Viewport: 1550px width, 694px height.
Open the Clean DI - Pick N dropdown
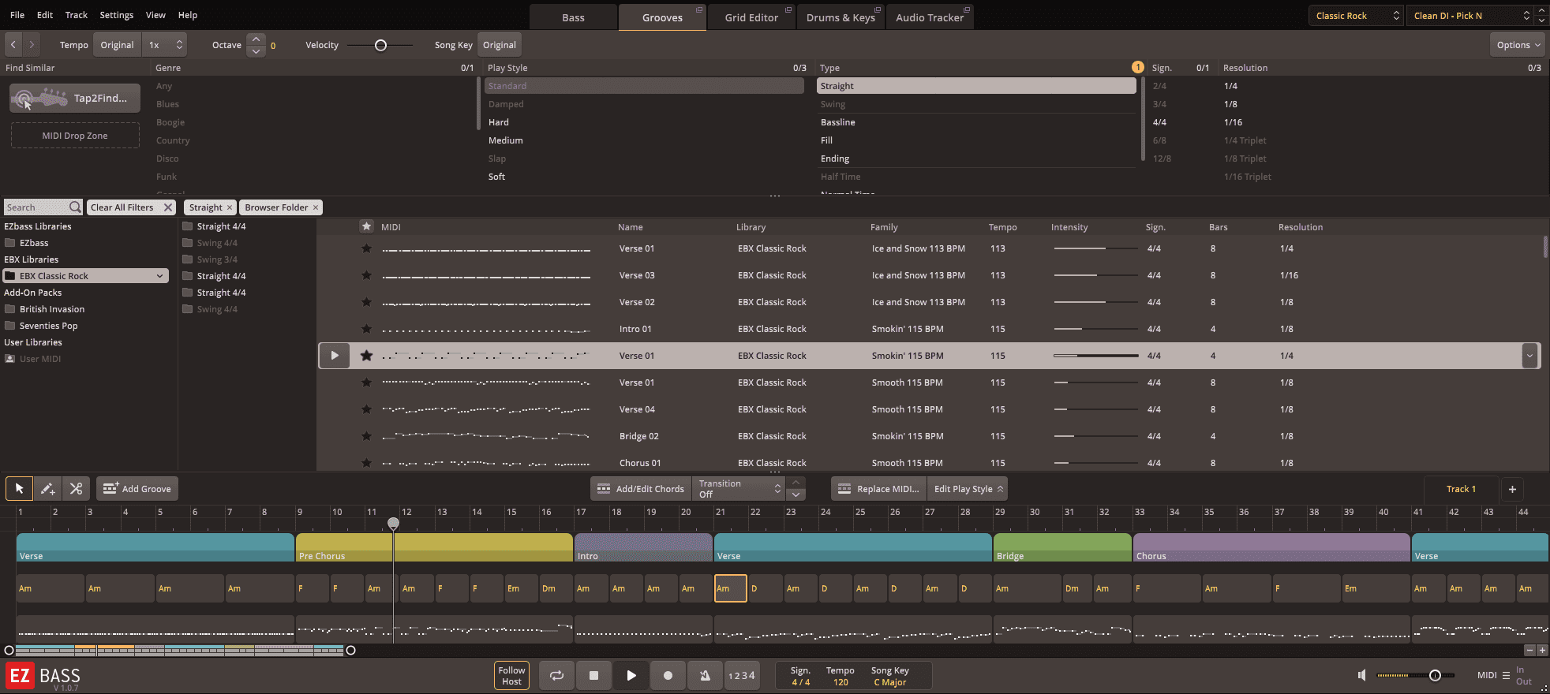1470,16
